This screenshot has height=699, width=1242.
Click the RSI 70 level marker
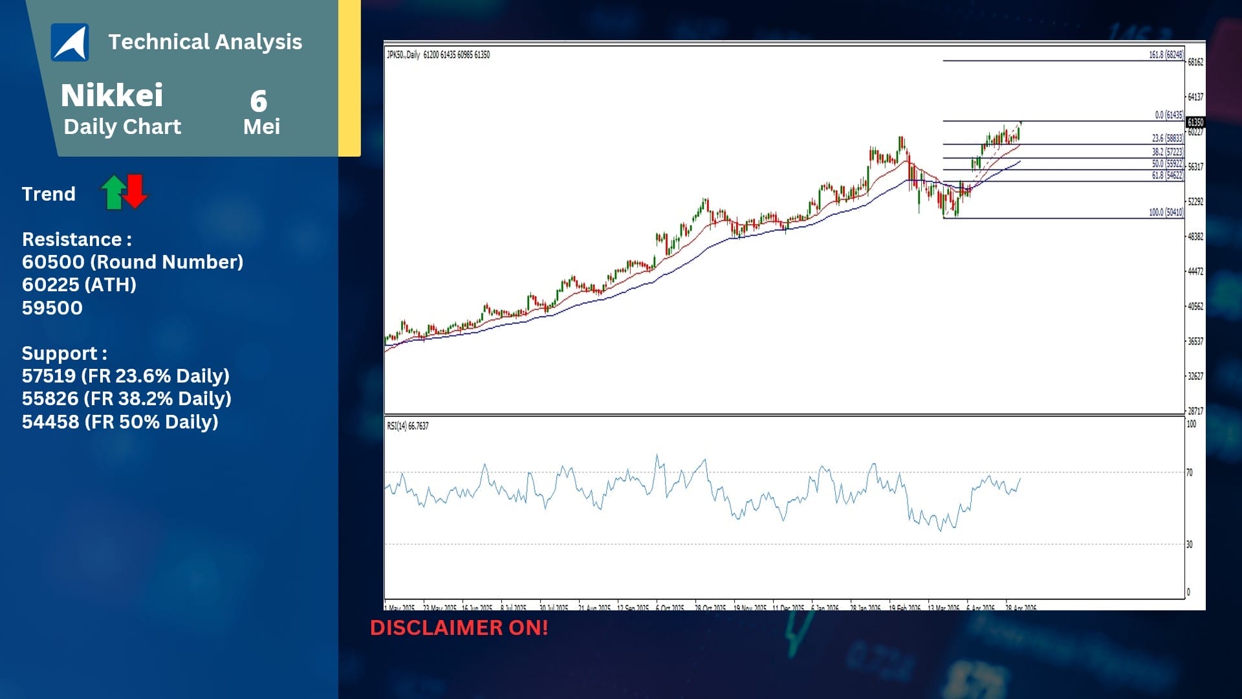(x=1189, y=472)
